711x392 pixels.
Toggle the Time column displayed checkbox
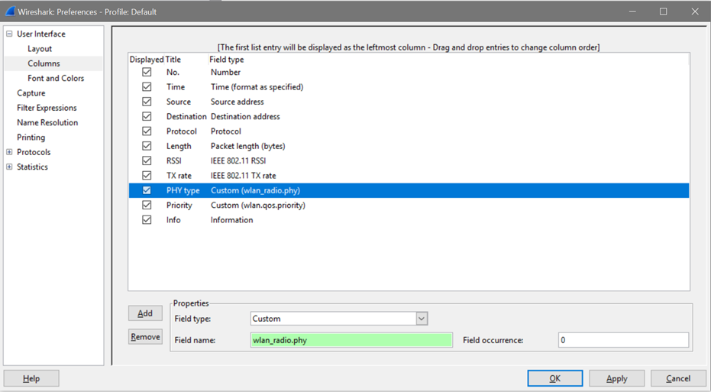tap(147, 86)
